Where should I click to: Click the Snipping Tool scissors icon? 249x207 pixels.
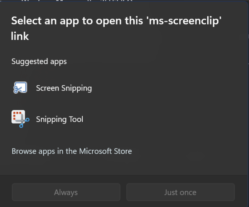[x=20, y=119]
